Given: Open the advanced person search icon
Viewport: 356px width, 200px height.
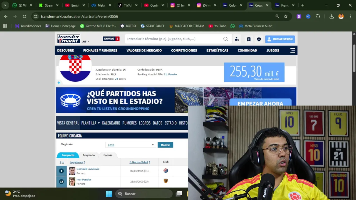Looking at the screenshot, I should 237,39.
